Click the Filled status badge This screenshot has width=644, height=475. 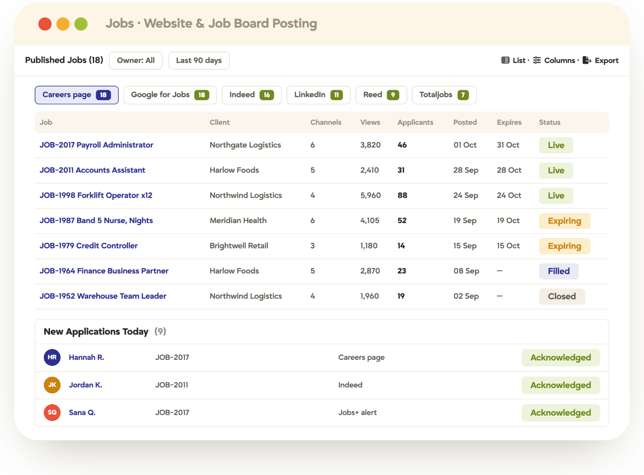click(x=559, y=271)
